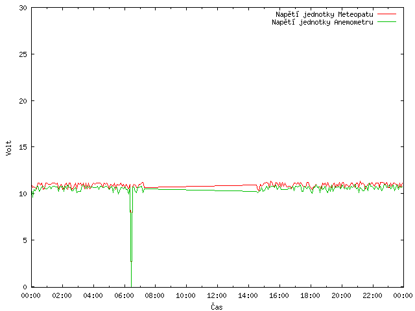Click the 04:00 time tick label

[x=93, y=295]
